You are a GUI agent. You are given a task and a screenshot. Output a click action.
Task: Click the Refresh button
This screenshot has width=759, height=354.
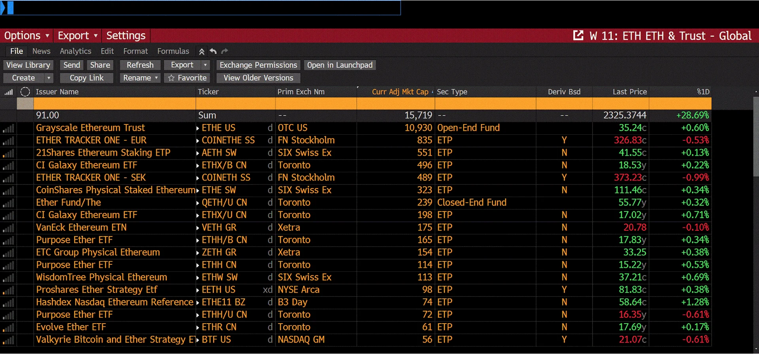(140, 65)
